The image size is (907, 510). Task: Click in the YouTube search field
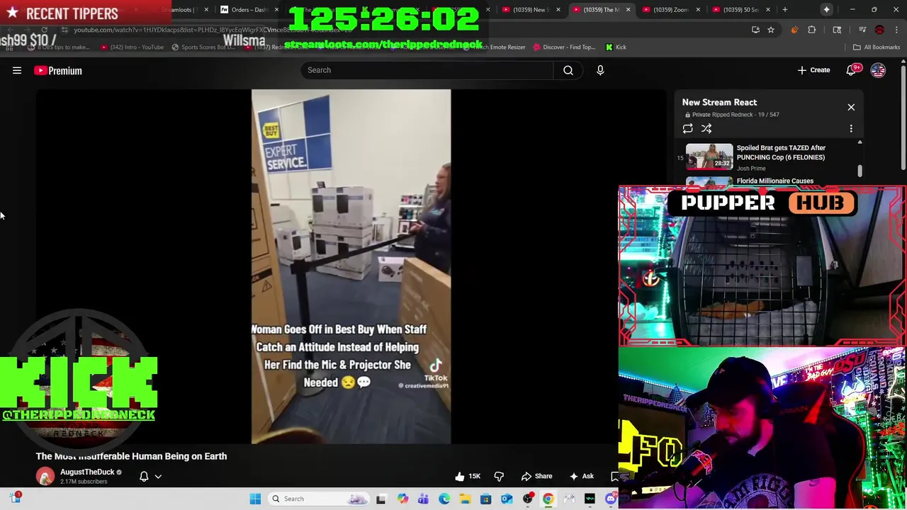click(x=427, y=70)
